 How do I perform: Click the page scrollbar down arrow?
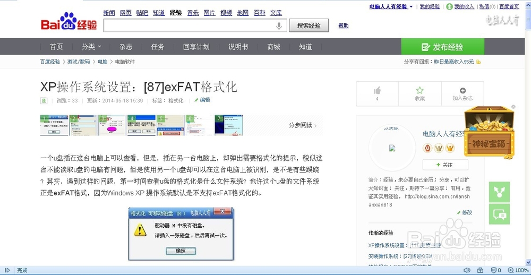tap(528, 263)
